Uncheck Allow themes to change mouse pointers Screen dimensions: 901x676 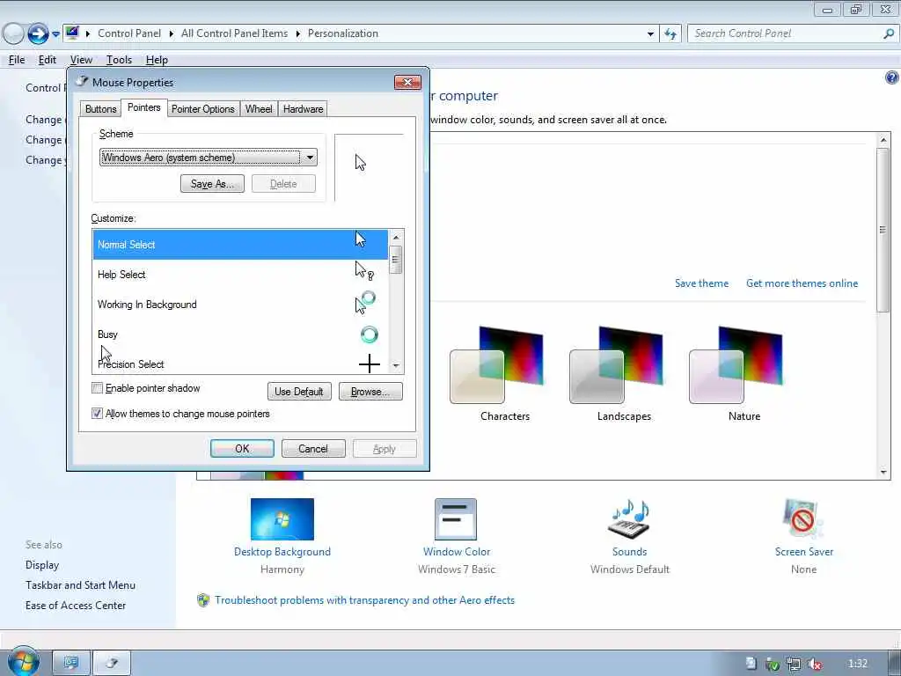[x=97, y=414]
